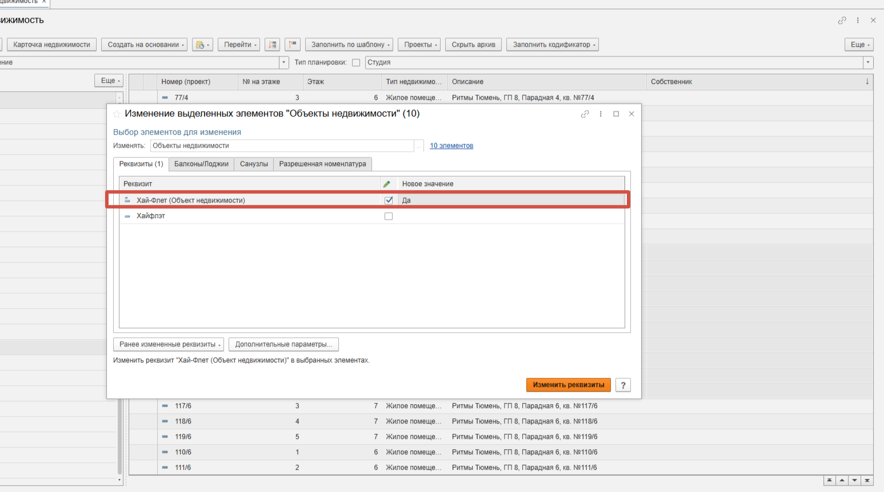
Task: Click the favorites star beside the dialog title
Action: [x=117, y=114]
